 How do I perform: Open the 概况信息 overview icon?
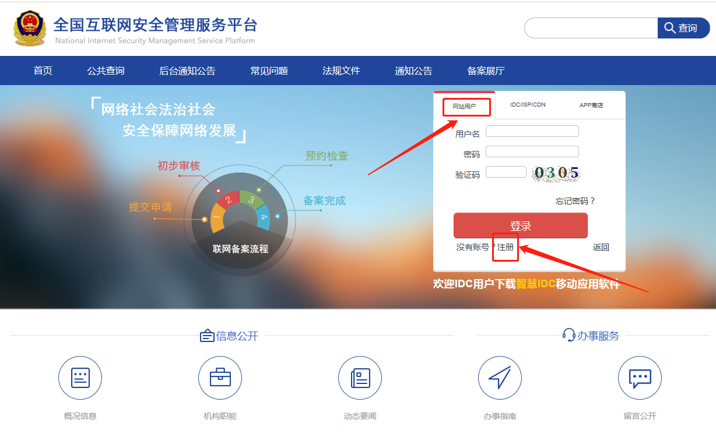point(80,378)
